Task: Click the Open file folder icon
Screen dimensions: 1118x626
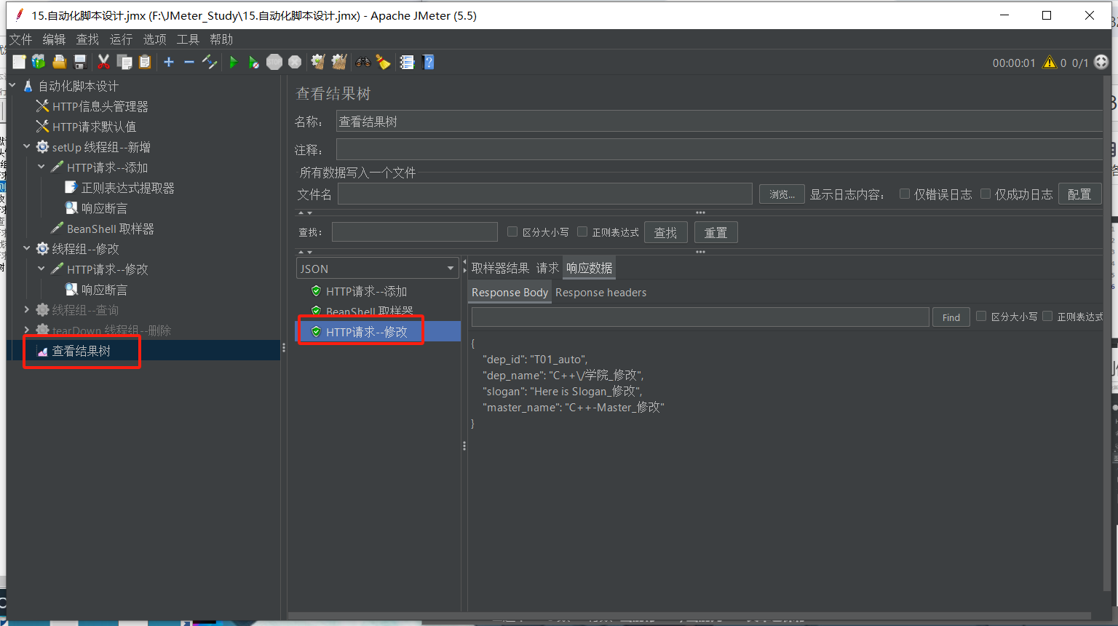Action: [60, 63]
